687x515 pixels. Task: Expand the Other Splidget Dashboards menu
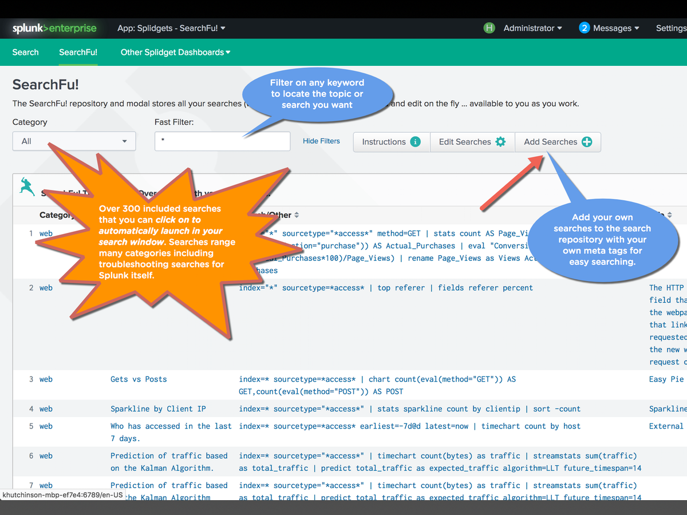[175, 52]
